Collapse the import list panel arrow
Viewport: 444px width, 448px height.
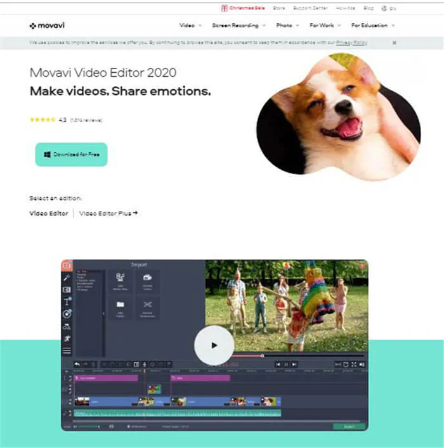[x=104, y=314]
